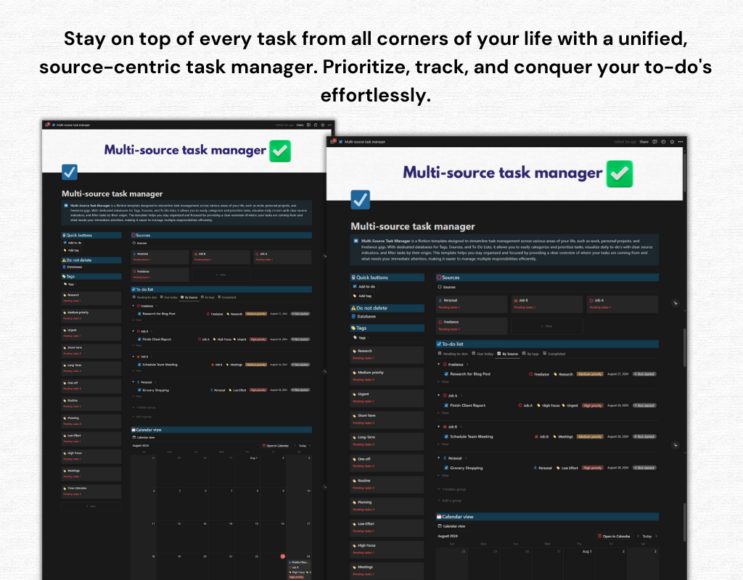Click the comments icon in right window's top bar
The width and height of the screenshot is (743, 580).
pyautogui.click(x=655, y=141)
